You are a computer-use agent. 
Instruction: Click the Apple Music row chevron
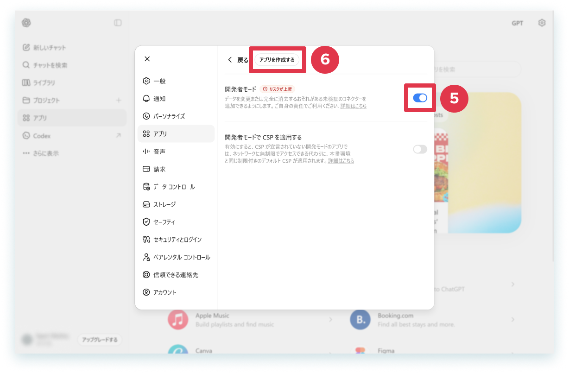[x=330, y=320]
